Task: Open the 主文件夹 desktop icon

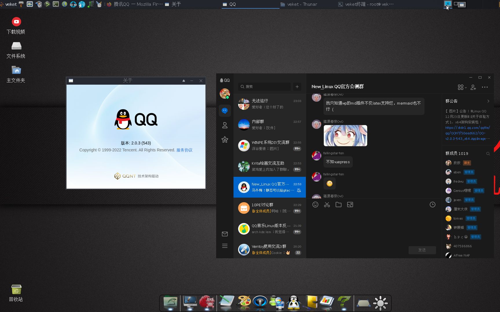Action: click(x=16, y=74)
